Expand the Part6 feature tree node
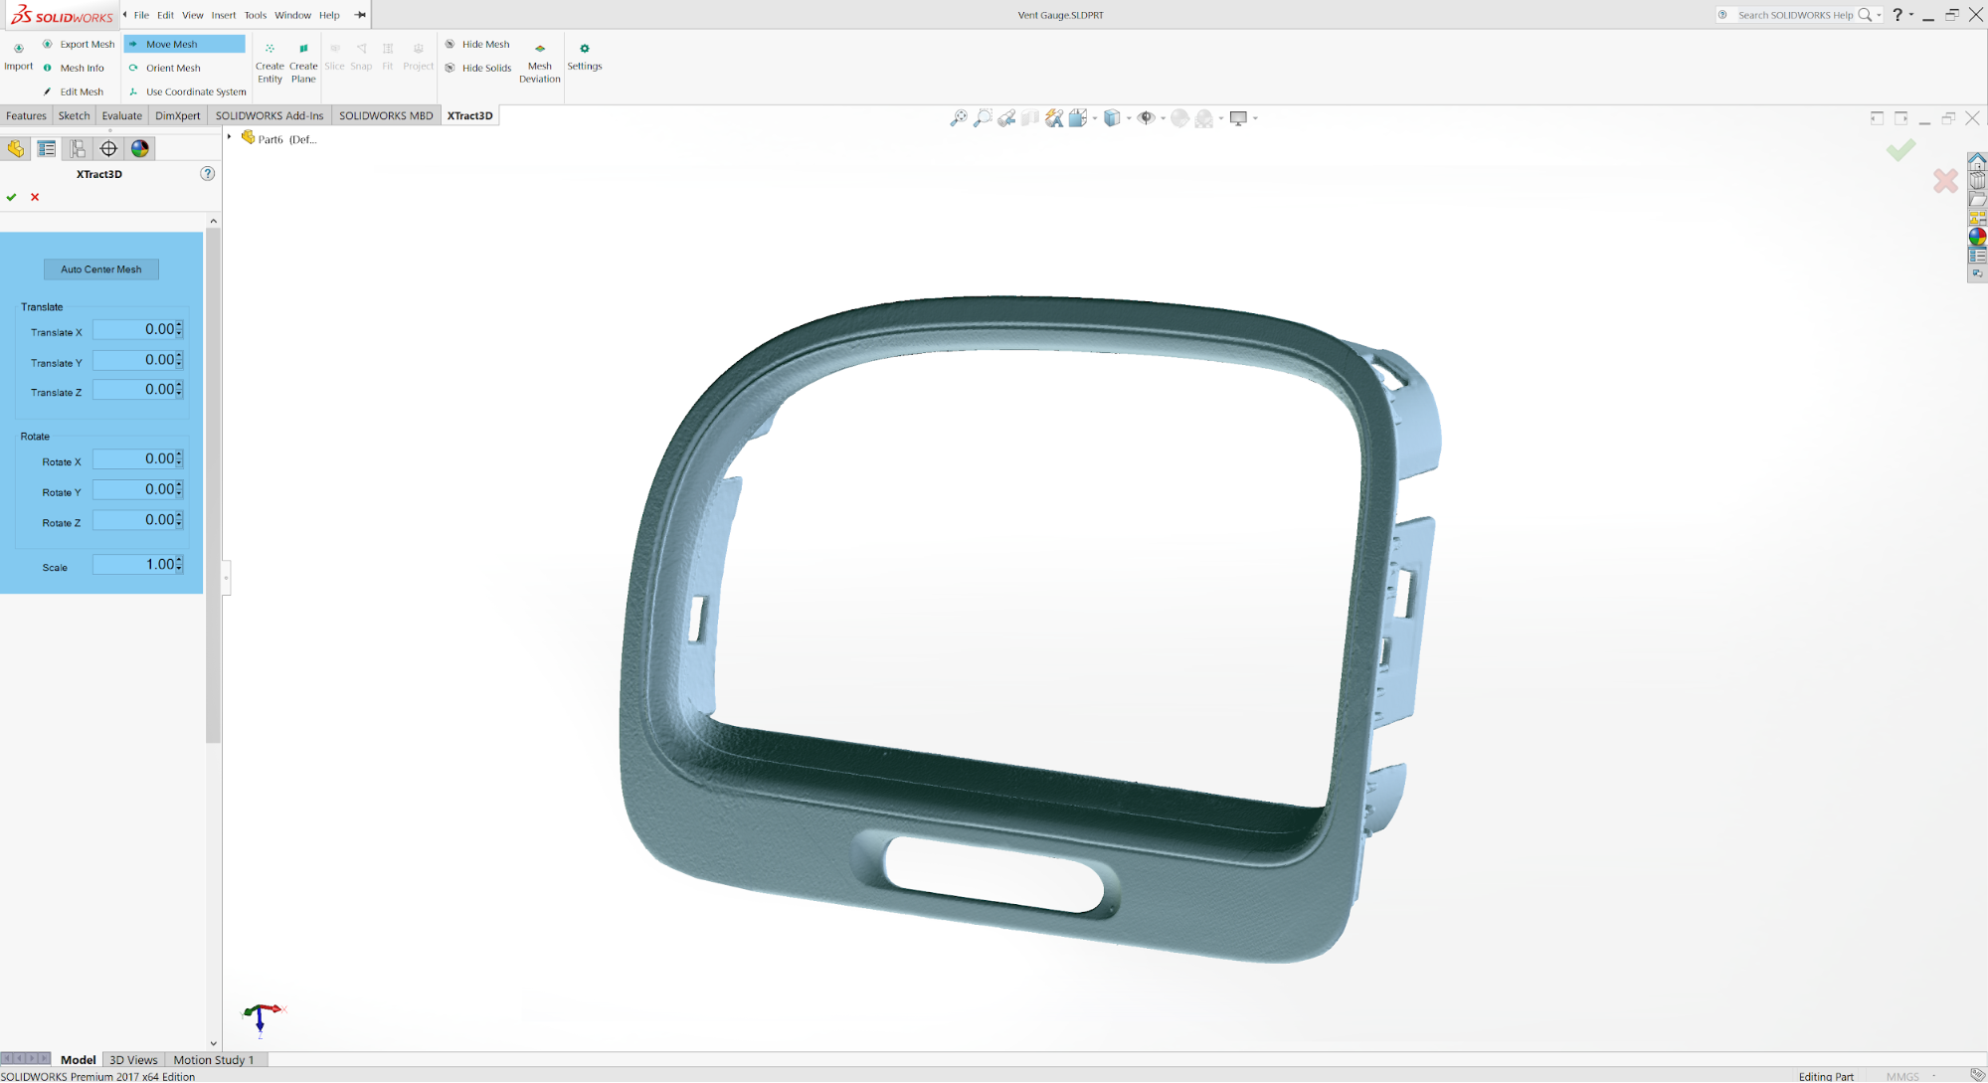This screenshot has height=1083, width=1988. [x=230, y=137]
